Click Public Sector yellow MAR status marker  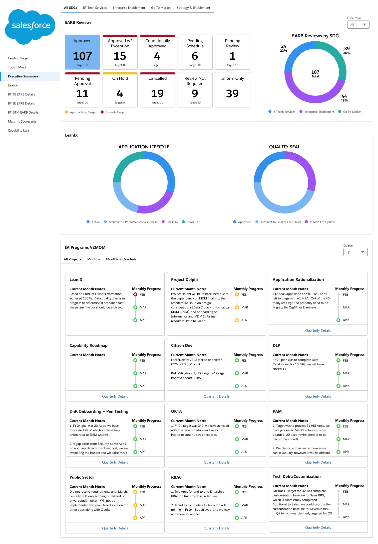pyautogui.click(x=135, y=505)
